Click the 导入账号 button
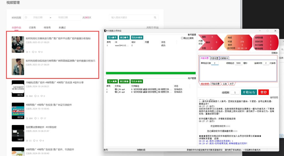 coord(112,37)
